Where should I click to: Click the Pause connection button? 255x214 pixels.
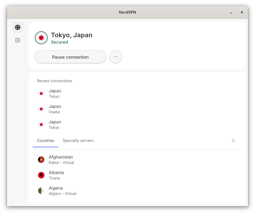pos(70,57)
